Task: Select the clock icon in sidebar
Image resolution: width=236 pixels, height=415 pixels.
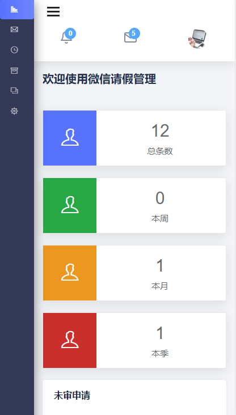Action: tap(14, 50)
